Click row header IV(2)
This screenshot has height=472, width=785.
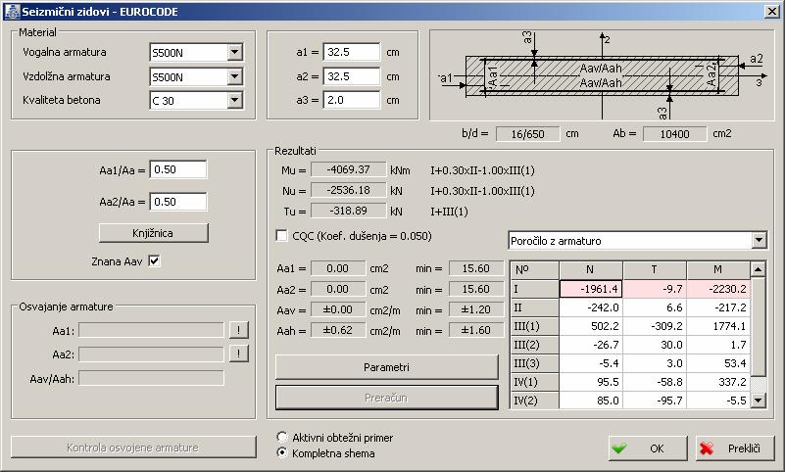point(534,401)
